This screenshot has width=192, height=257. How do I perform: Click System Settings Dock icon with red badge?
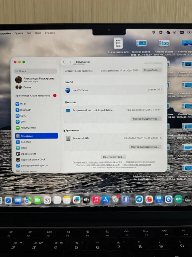pyautogui.click(x=116, y=199)
